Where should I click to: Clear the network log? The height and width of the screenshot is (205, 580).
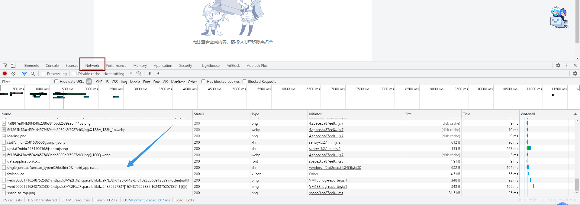pos(13,73)
